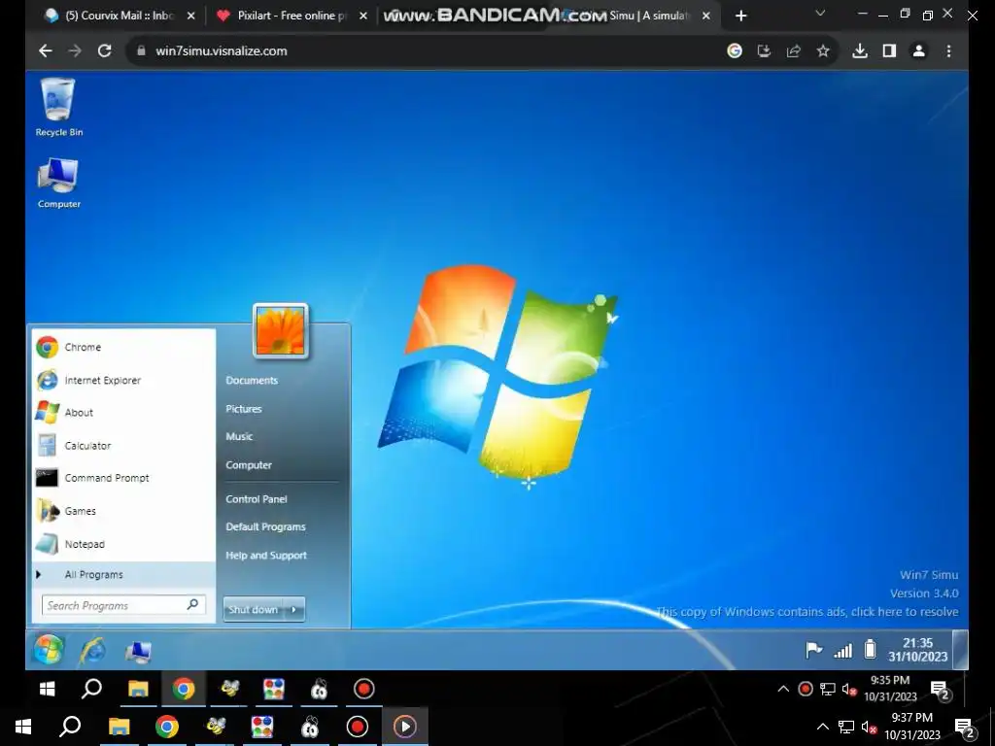Open Control Panel from start menu
The image size is (995, 746).
coord(257,499)
